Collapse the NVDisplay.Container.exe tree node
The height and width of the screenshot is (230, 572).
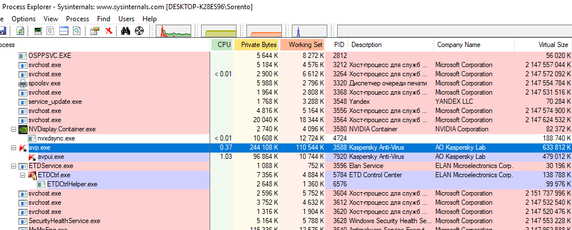pyautogui.click(x=14, y=129)
